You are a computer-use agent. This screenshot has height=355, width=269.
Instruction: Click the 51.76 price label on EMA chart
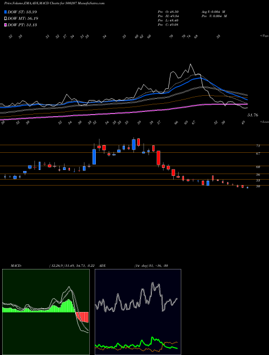pos(253,115)
